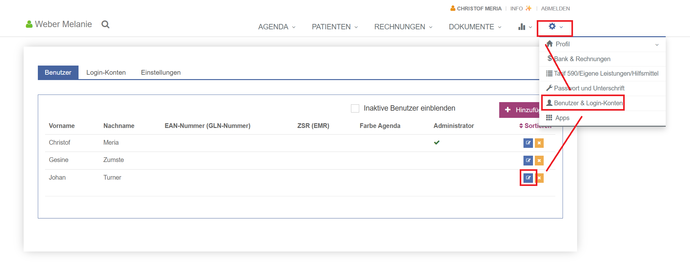Edit user Johan Turner
This screenshot has width=690, height=266.
[x=528, y=178]
